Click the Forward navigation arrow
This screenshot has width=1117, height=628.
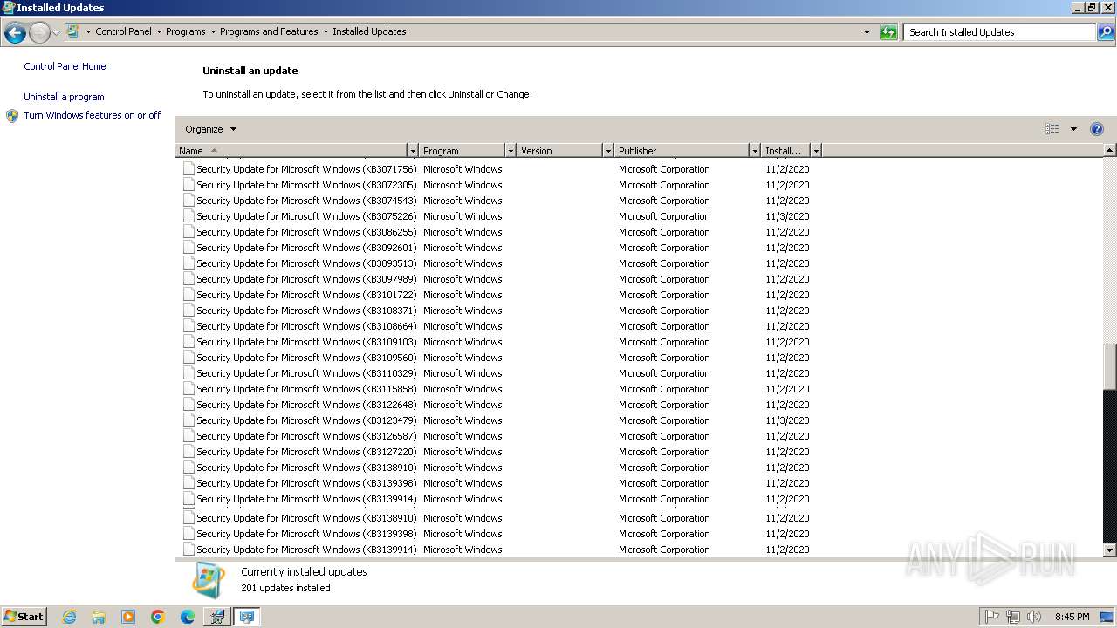(x=39, y=33)
